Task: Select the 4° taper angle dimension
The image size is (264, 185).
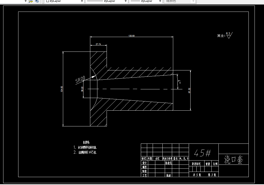Action: click(x=180, y=82)
